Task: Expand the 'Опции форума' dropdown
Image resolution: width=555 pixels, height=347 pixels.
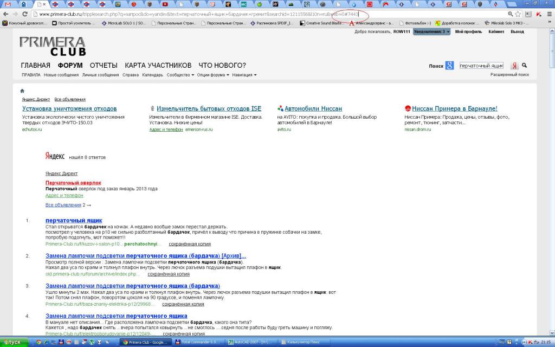Action: (x=213, y=75)
